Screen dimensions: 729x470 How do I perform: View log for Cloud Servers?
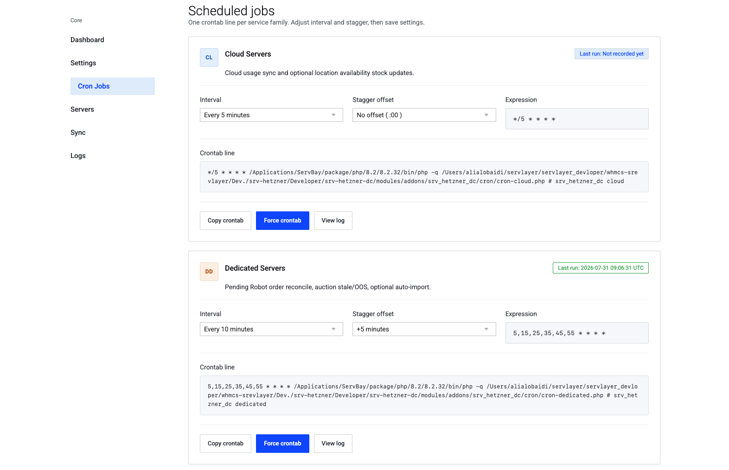point(333,221)
